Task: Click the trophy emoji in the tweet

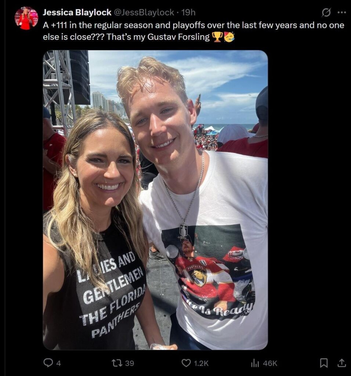Action: [217, 37]
